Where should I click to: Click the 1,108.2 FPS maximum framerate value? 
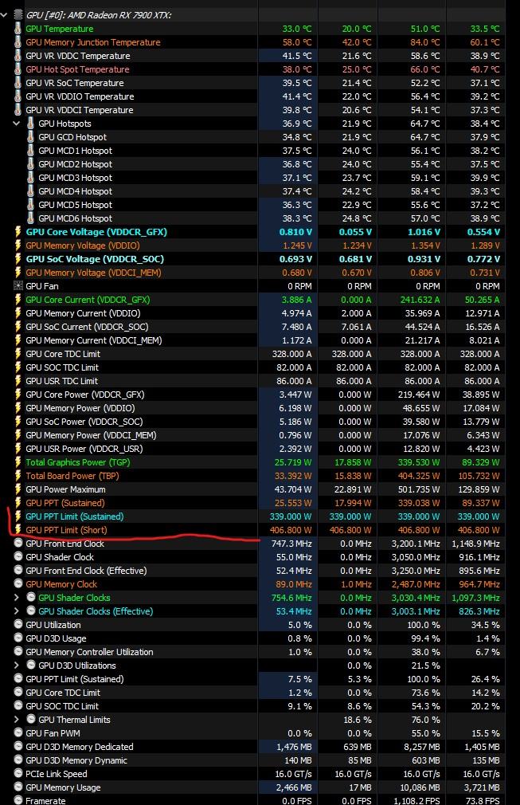[x=417, y=800]
